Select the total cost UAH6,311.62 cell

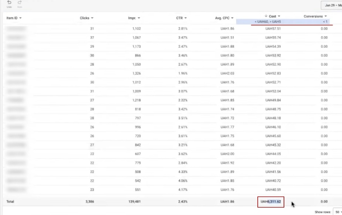[271, 202]
